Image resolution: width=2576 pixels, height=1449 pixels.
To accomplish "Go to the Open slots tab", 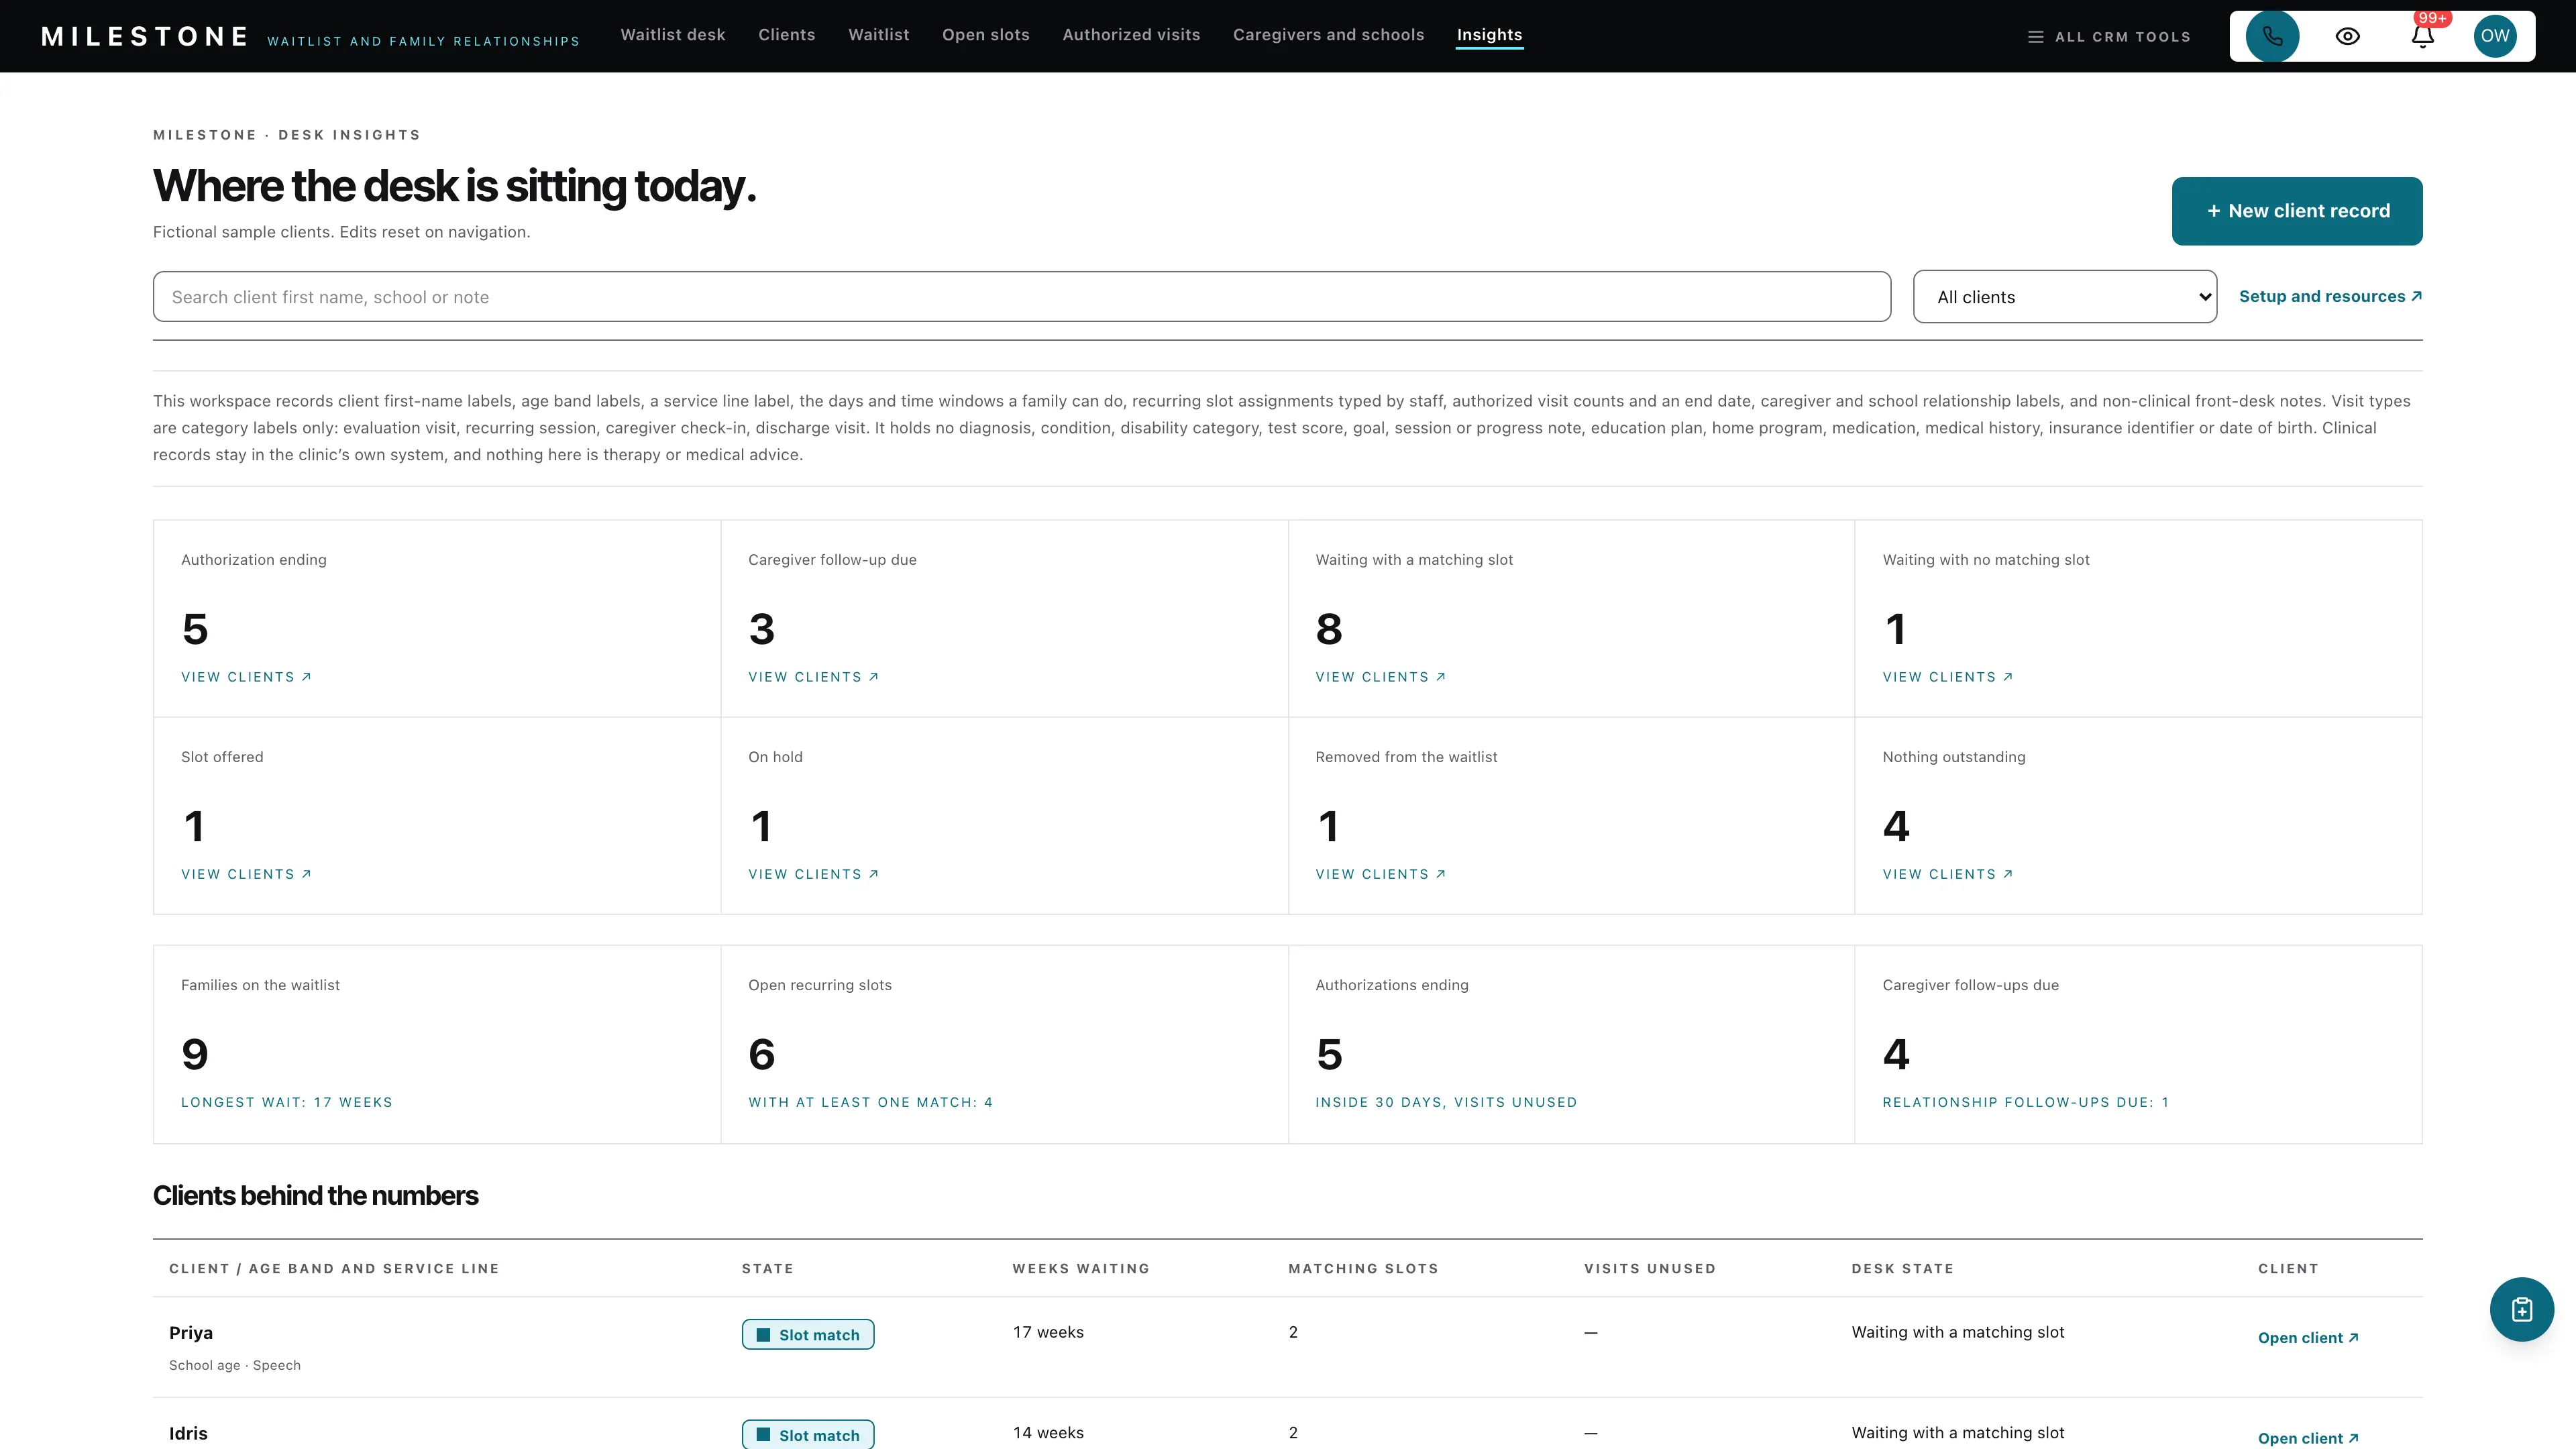I will coord(986,35).
